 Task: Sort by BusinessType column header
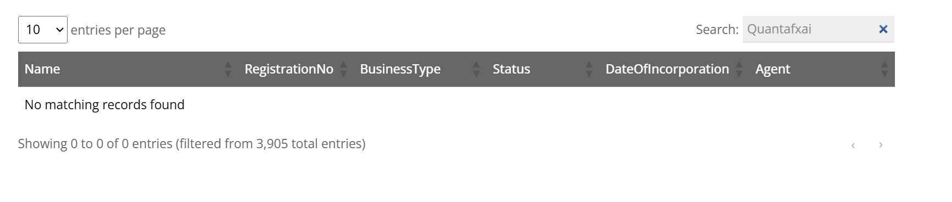tap(400, 69)
